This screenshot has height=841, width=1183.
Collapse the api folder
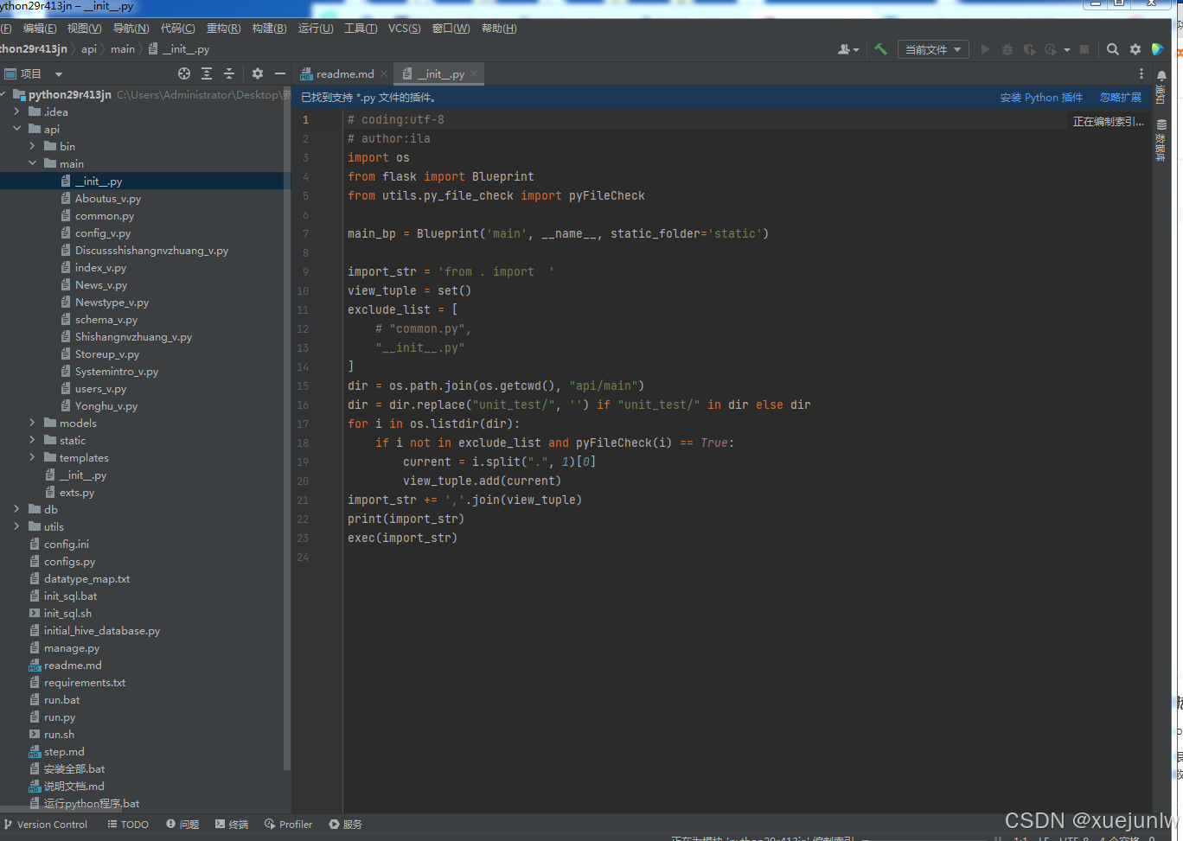pos(16,129)
